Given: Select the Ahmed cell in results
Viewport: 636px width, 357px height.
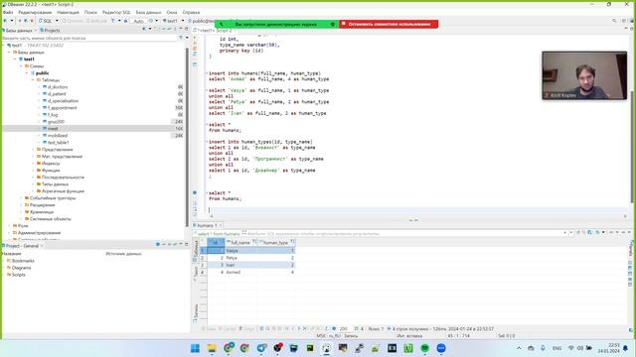Looking at the screenshot, I should point(241,273).
